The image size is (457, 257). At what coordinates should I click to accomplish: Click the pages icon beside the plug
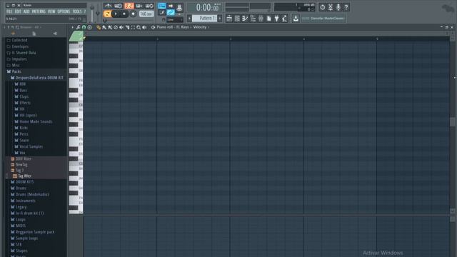coord(268,19)
